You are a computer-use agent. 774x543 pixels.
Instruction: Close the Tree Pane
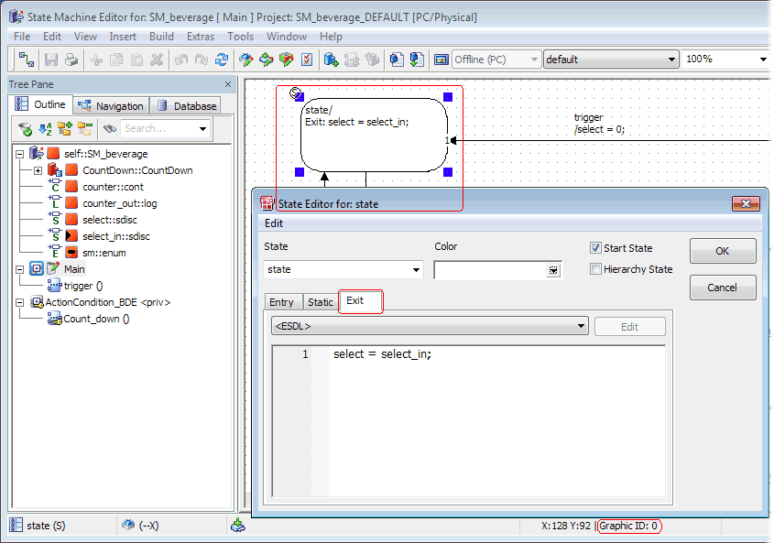(228, 84)
